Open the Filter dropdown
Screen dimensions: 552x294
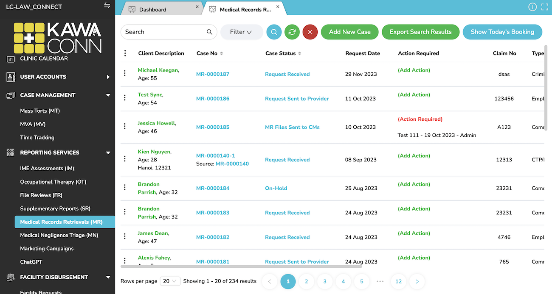(241, 32)
